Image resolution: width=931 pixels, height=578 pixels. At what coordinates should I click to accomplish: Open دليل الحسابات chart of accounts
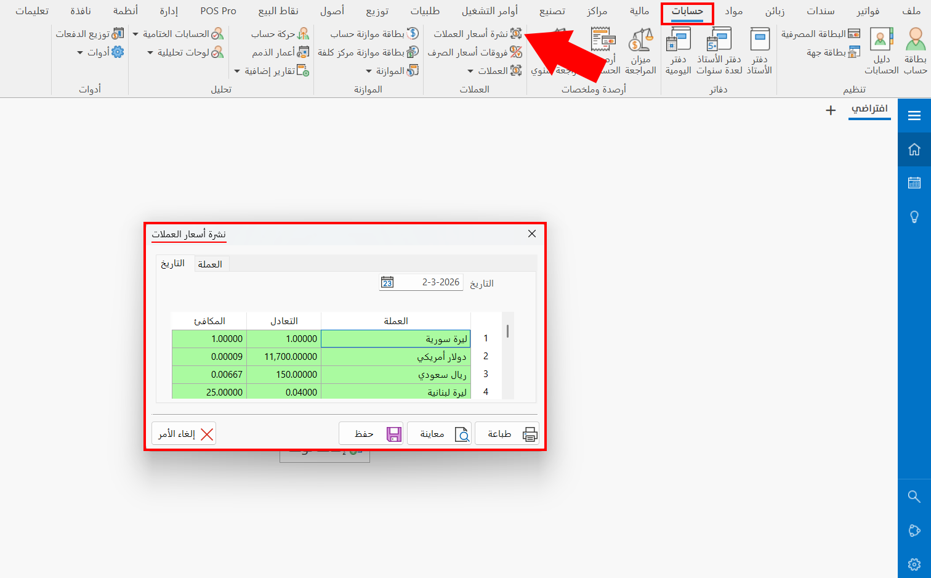(x=882, y=51)
